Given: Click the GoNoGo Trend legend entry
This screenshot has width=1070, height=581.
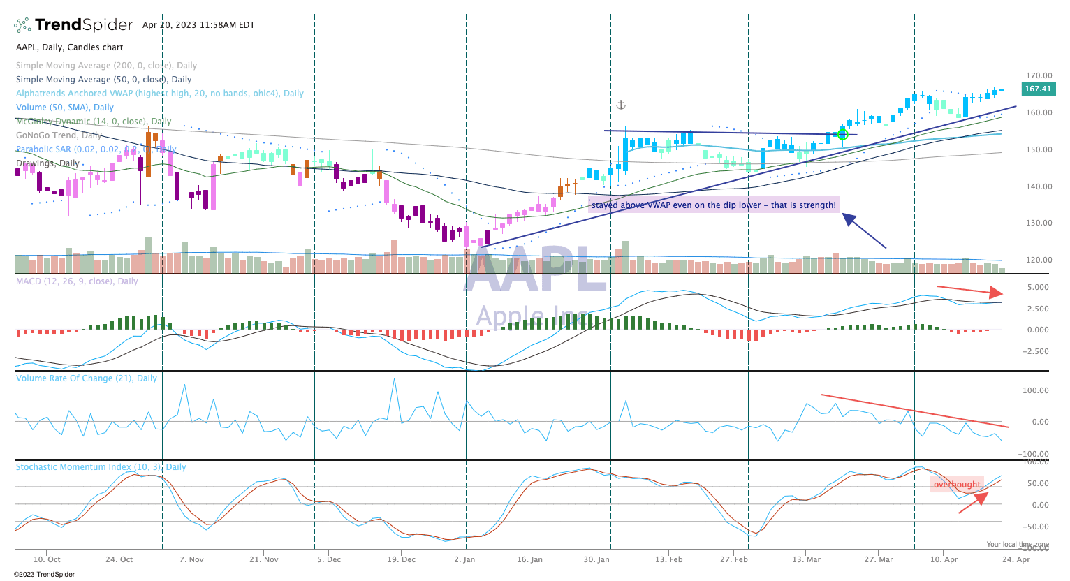Looking at the screenshot, I should tap(59, 135).
